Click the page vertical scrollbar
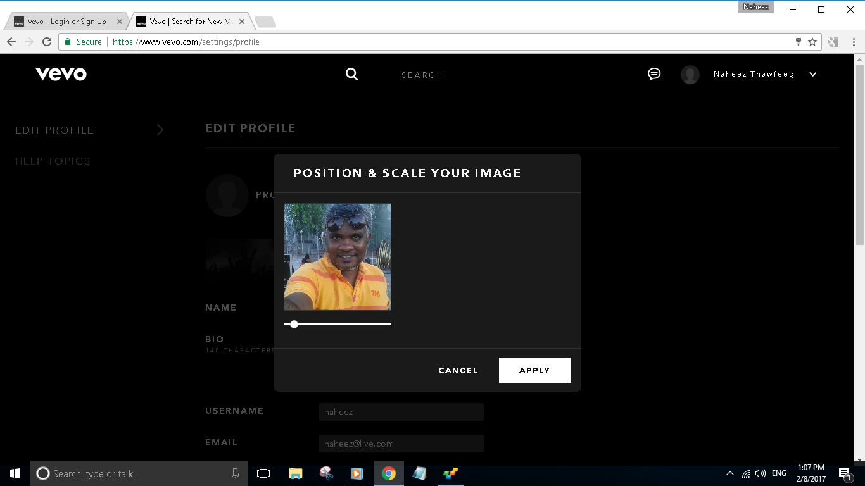The height and width of the screenshot is (486, 865). (x=859, y=154)
